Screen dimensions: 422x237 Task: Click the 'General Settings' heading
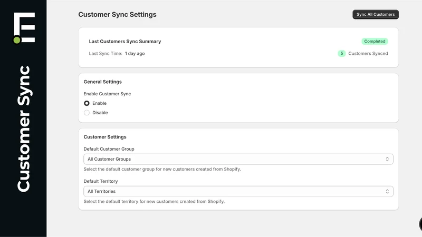click(102, 82)
